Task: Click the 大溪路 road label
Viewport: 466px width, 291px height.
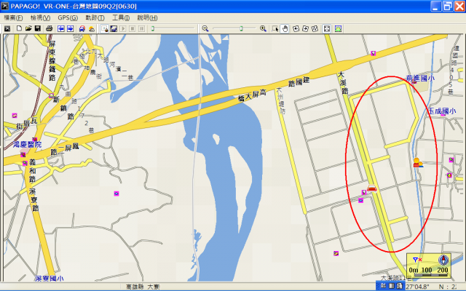Action: point(343,82)
